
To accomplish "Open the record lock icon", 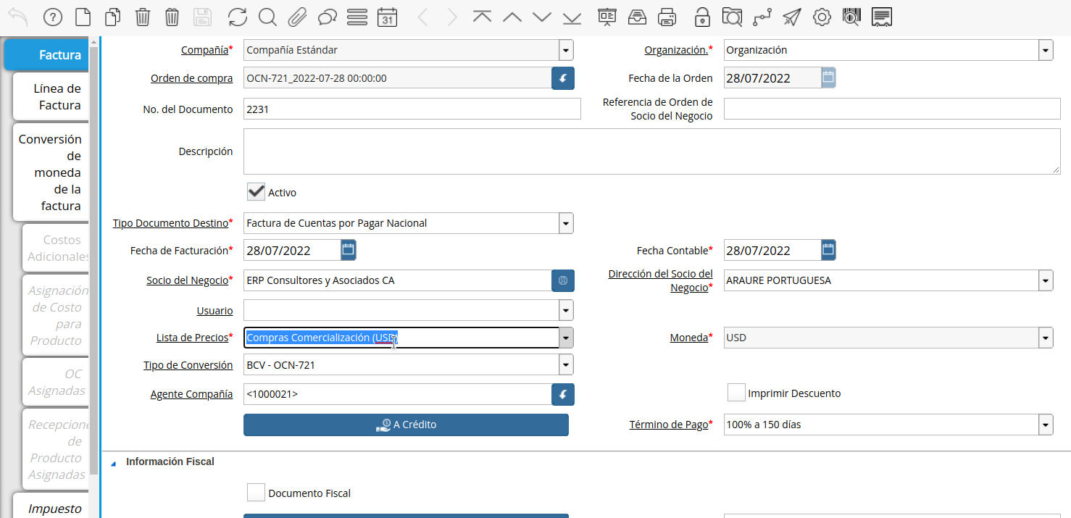I will (x=701, y=17).
